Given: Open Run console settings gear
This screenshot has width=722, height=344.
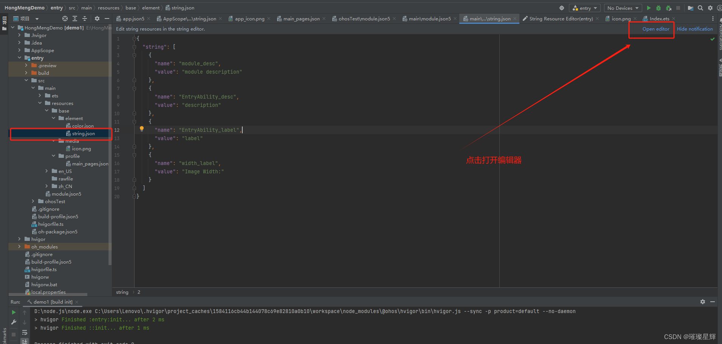Looking at the screenshot, I should pos(702,301).
